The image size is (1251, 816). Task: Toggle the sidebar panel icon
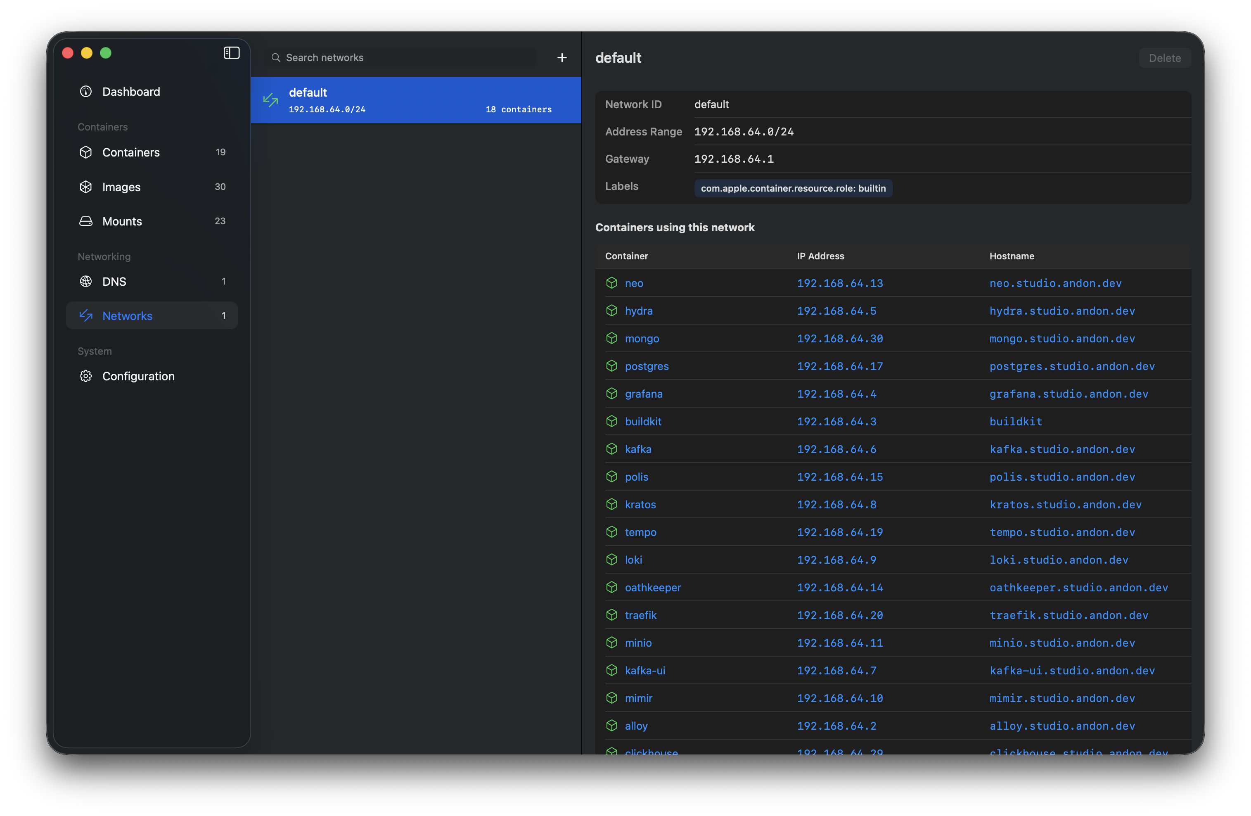231,53
